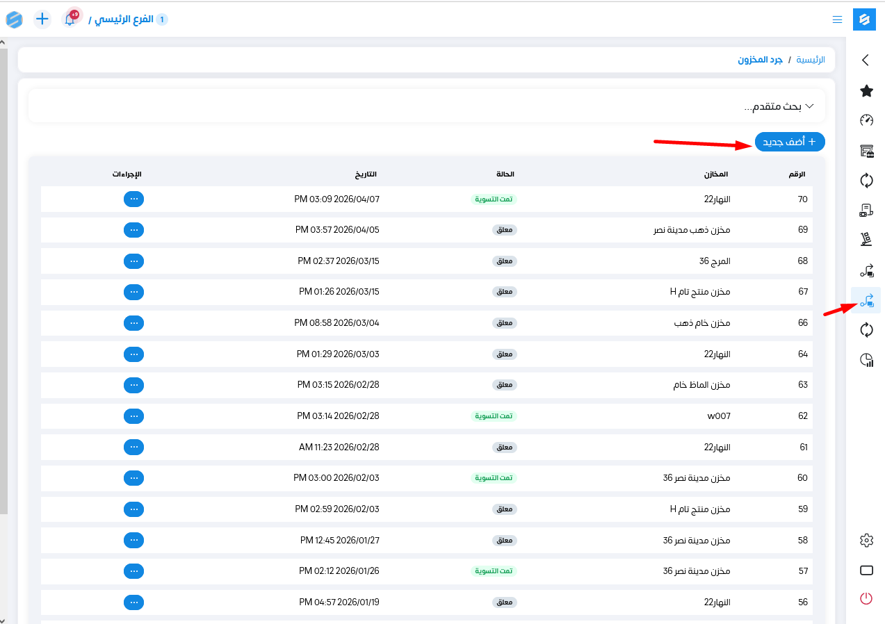This screenshot has height=624, width=885.
Task: Click the أضف جديد button
Action: (790, 142)
